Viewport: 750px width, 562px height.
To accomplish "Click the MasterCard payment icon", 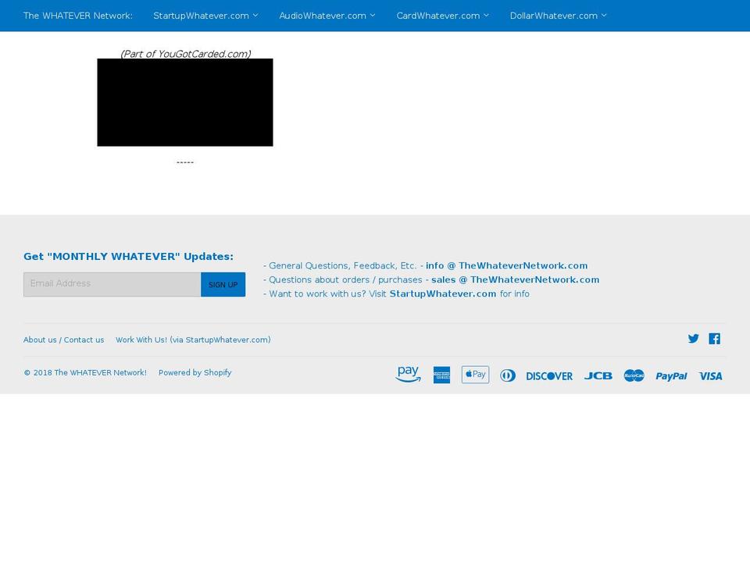I will click(634, 375).
